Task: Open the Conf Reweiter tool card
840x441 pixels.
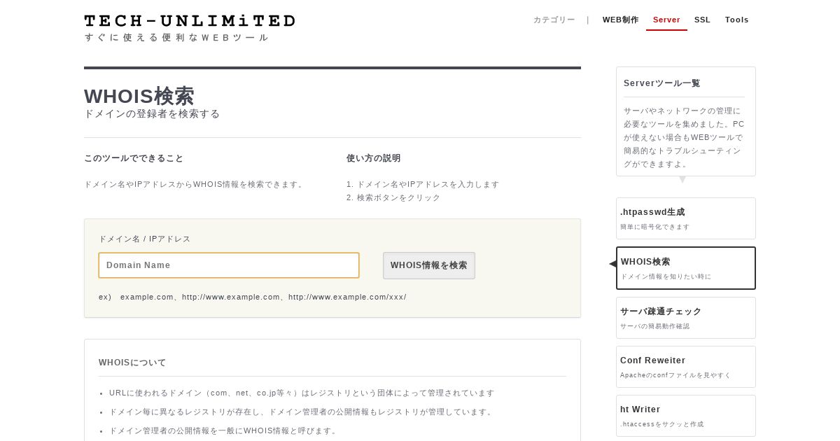Action: [686, 367]
